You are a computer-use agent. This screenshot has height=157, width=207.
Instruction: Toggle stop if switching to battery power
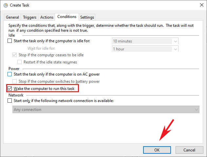point(15,81)
